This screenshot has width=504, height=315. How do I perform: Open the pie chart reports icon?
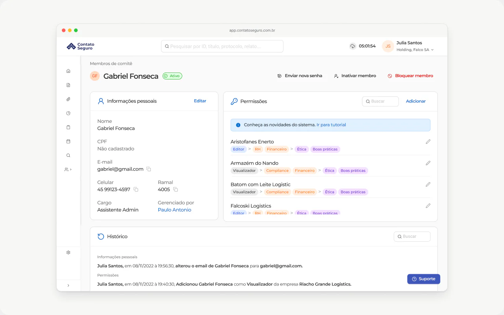pyautogui.click(x=68, y=113)
